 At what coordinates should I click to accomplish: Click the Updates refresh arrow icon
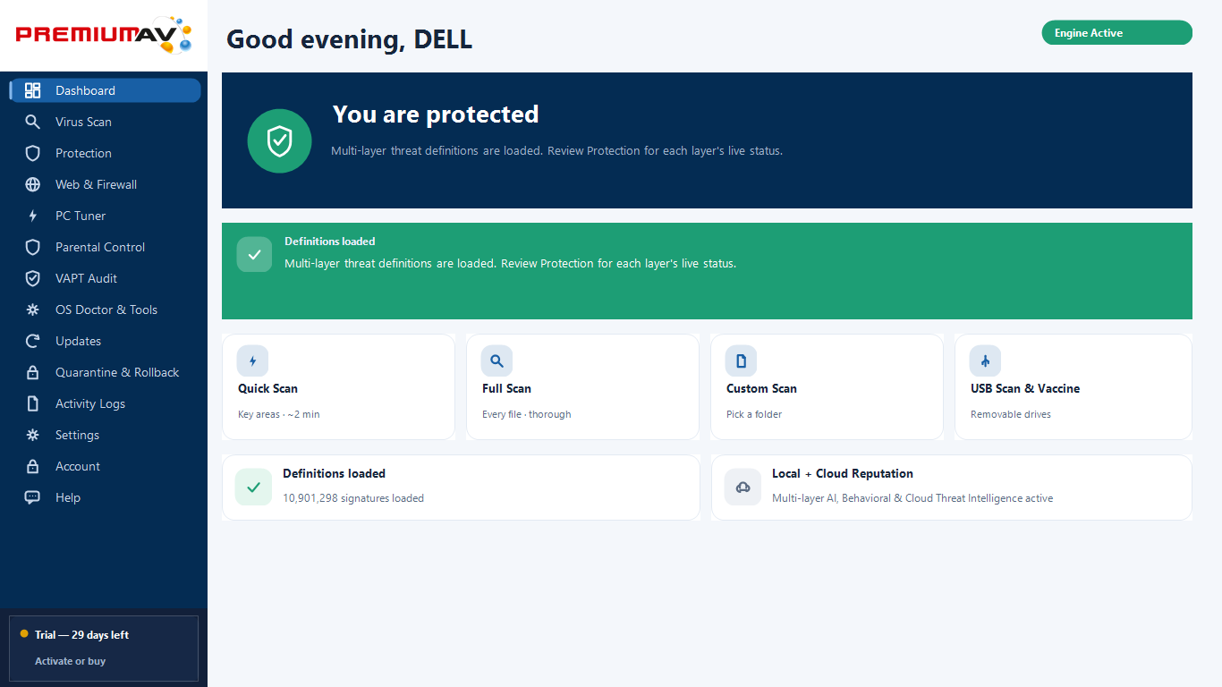[33, 341]
